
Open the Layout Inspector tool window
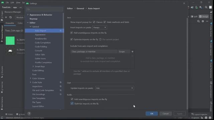click(199, 114)
